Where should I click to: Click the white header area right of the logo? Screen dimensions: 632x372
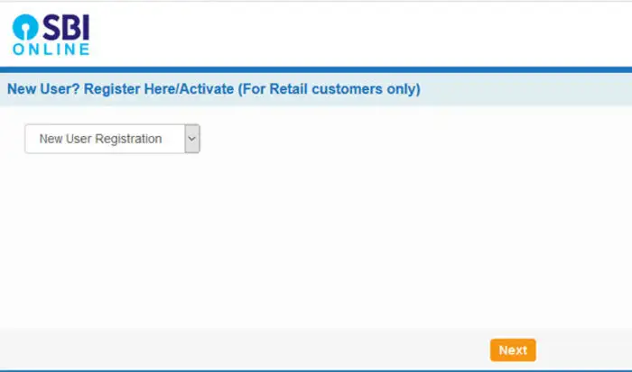tap(361, 32)
